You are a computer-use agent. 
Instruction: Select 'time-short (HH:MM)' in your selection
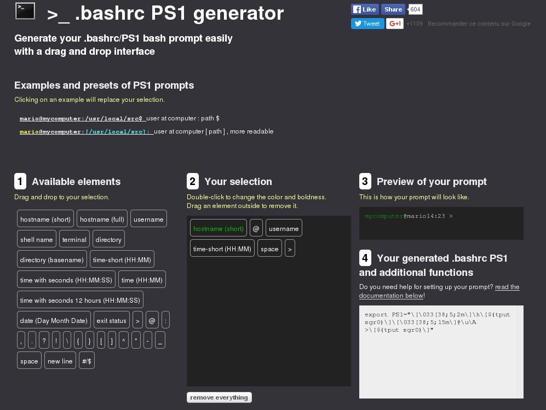[x=222, y=249]
